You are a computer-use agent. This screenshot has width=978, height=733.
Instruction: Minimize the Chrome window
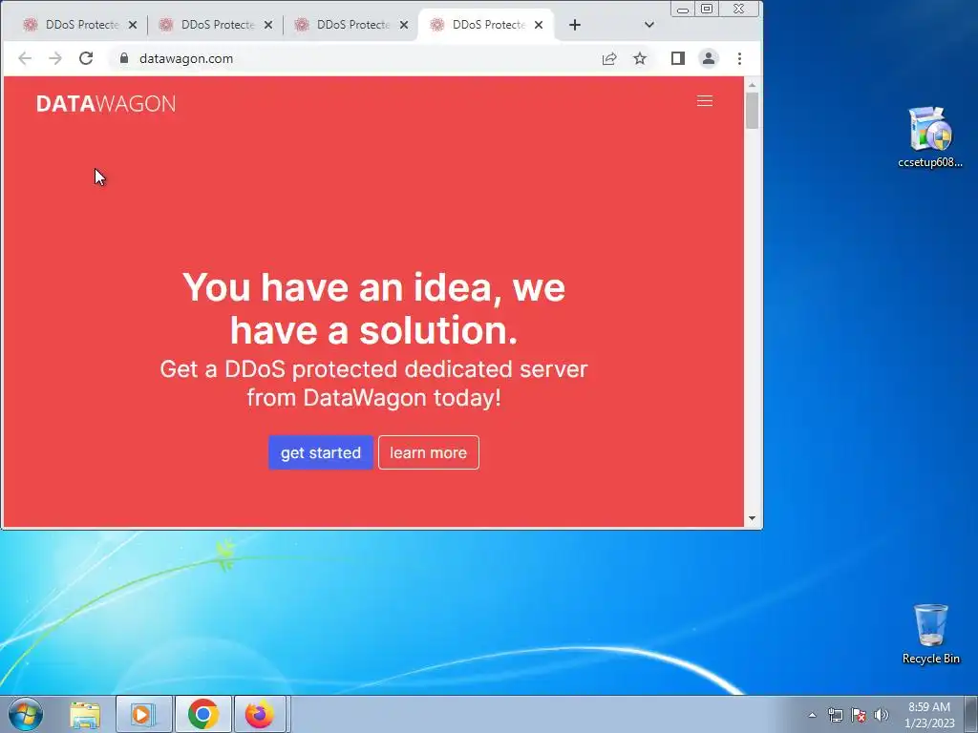683,10
